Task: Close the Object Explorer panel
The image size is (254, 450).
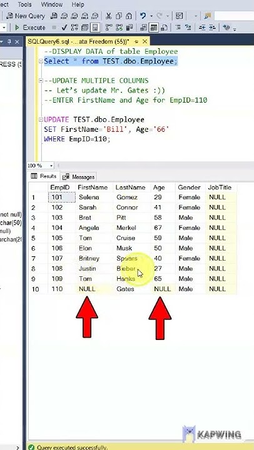Action: tap(17, 42)
